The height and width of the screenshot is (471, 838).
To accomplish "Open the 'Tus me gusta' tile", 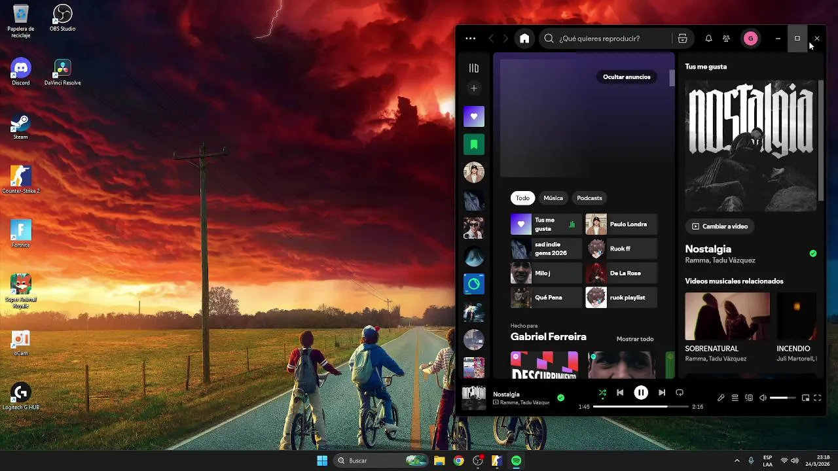I will click(x=546, y=224).
